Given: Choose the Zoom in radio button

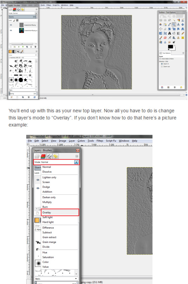Looking at the screenshot, I should [162, 64].
